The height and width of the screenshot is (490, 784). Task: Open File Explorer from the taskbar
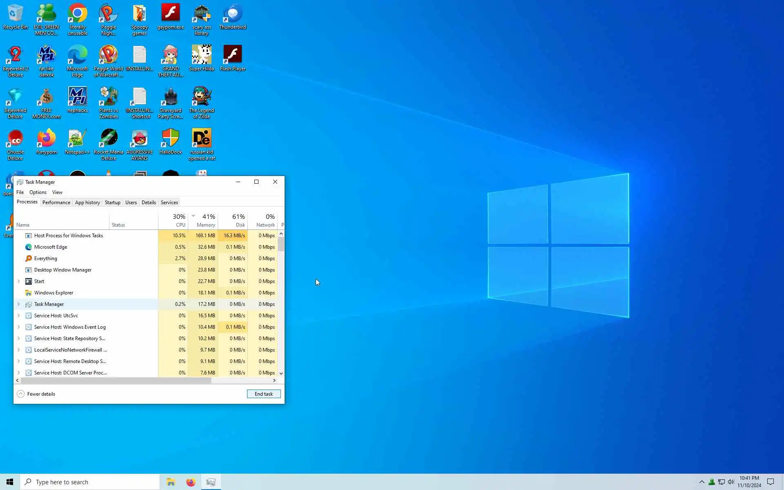pos(171,482)
